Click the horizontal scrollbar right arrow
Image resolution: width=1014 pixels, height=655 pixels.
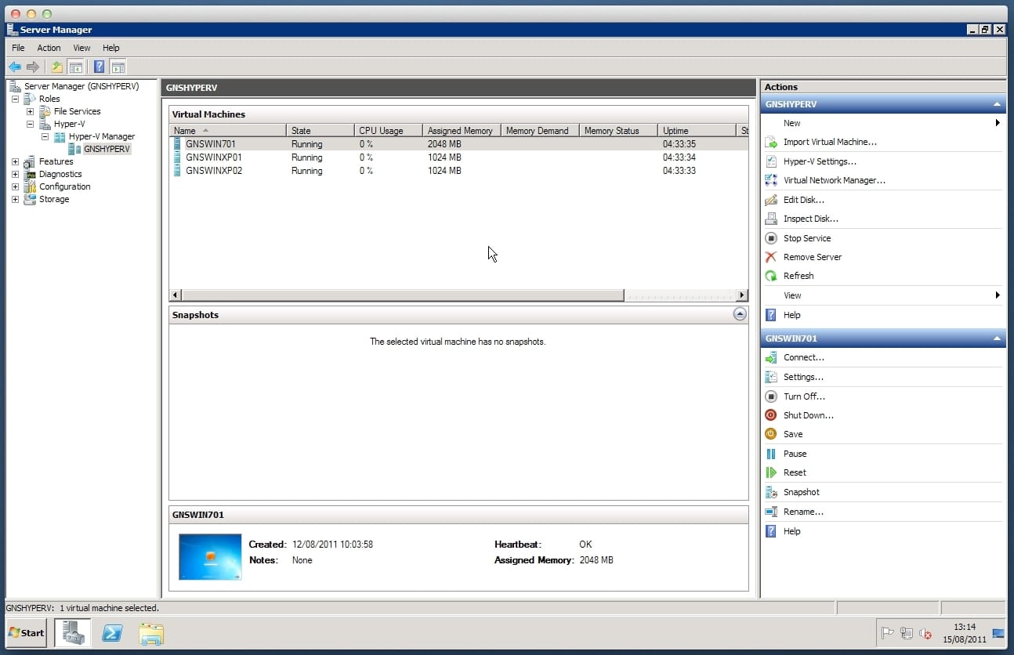[742, 295]
